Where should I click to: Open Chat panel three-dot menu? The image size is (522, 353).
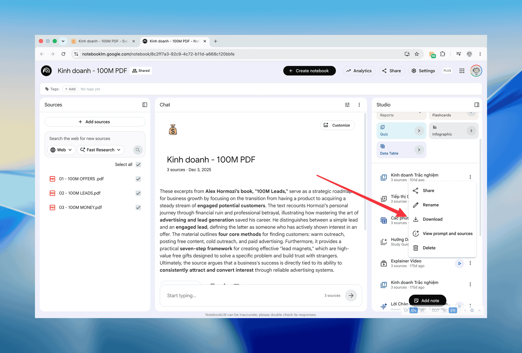click(359, 105)
